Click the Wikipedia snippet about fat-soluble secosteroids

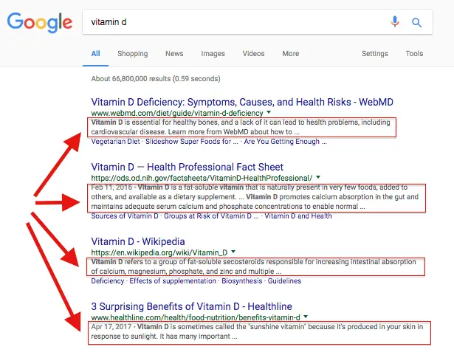click(x=253, y=266)
